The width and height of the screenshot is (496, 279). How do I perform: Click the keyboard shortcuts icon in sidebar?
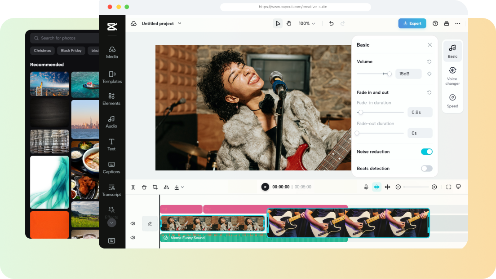click(112, 241)
